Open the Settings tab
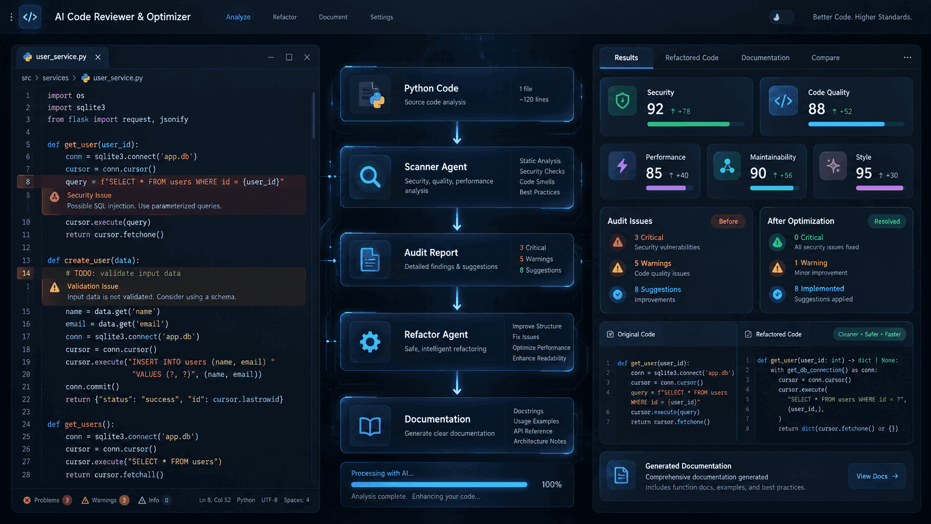Screen dimensions: 931x524 click(381, 17)
